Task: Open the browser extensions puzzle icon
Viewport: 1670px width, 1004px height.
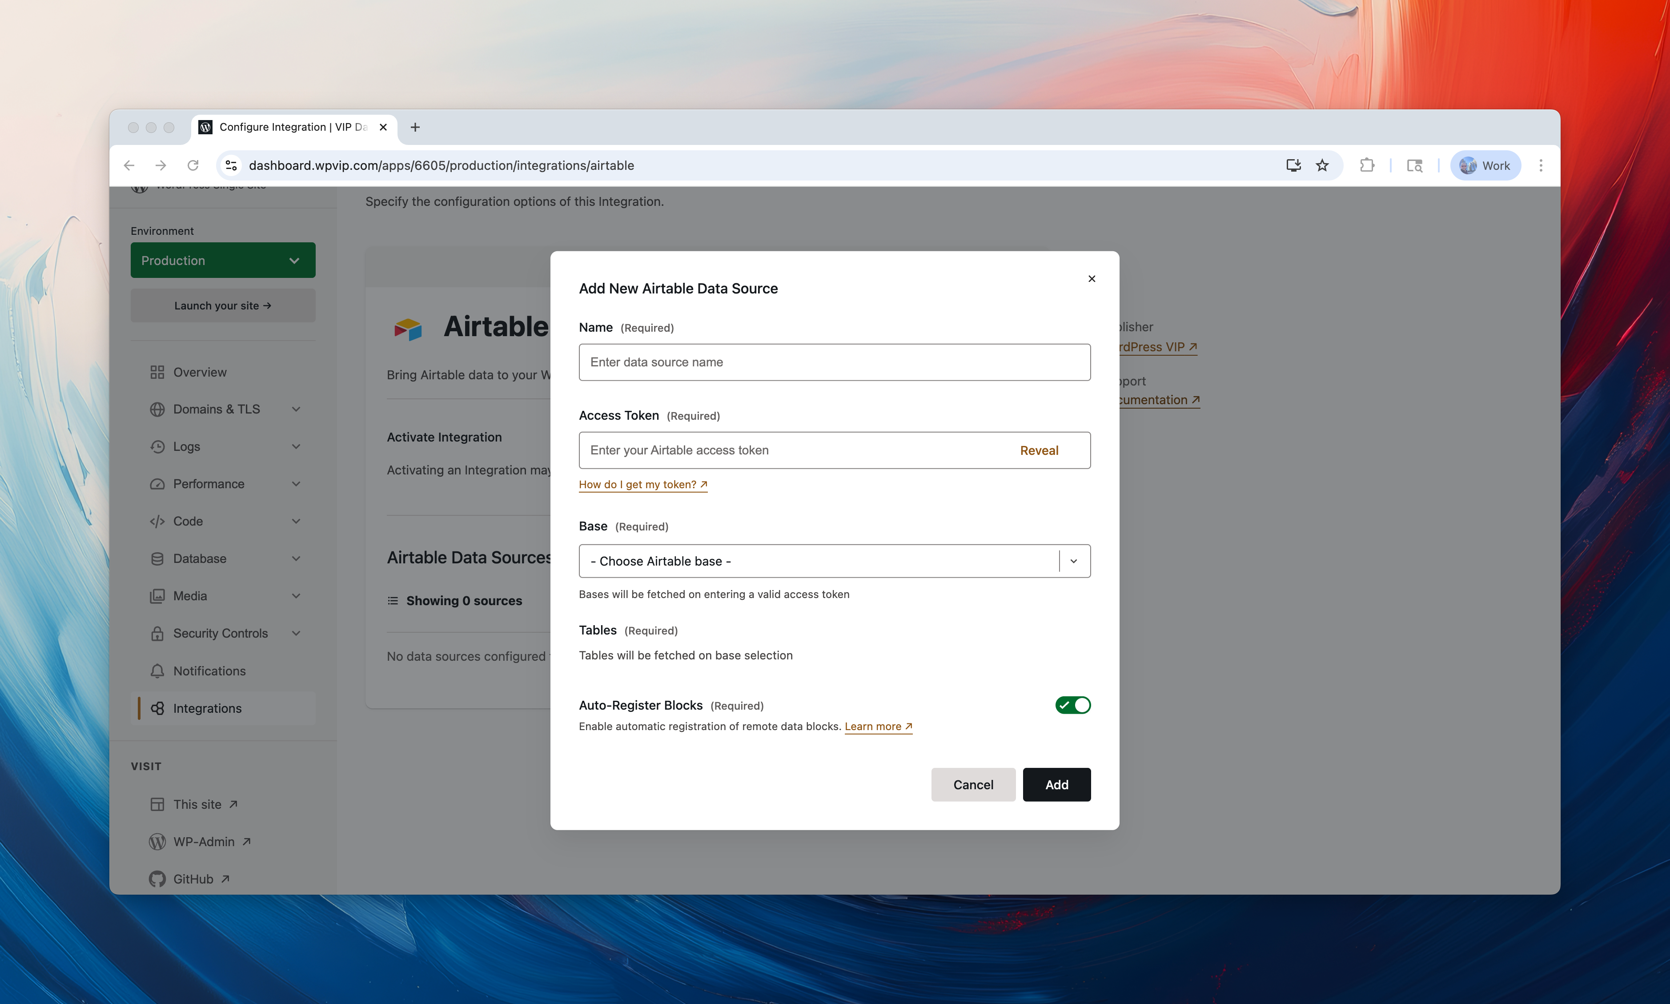Action: point(1366,165)
